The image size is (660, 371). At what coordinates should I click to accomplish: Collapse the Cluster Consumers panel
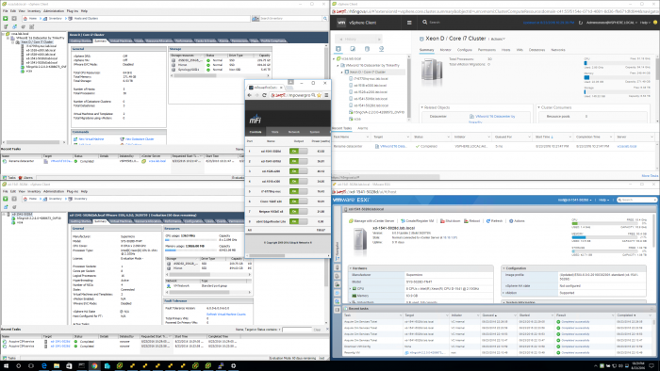[539, 107]
